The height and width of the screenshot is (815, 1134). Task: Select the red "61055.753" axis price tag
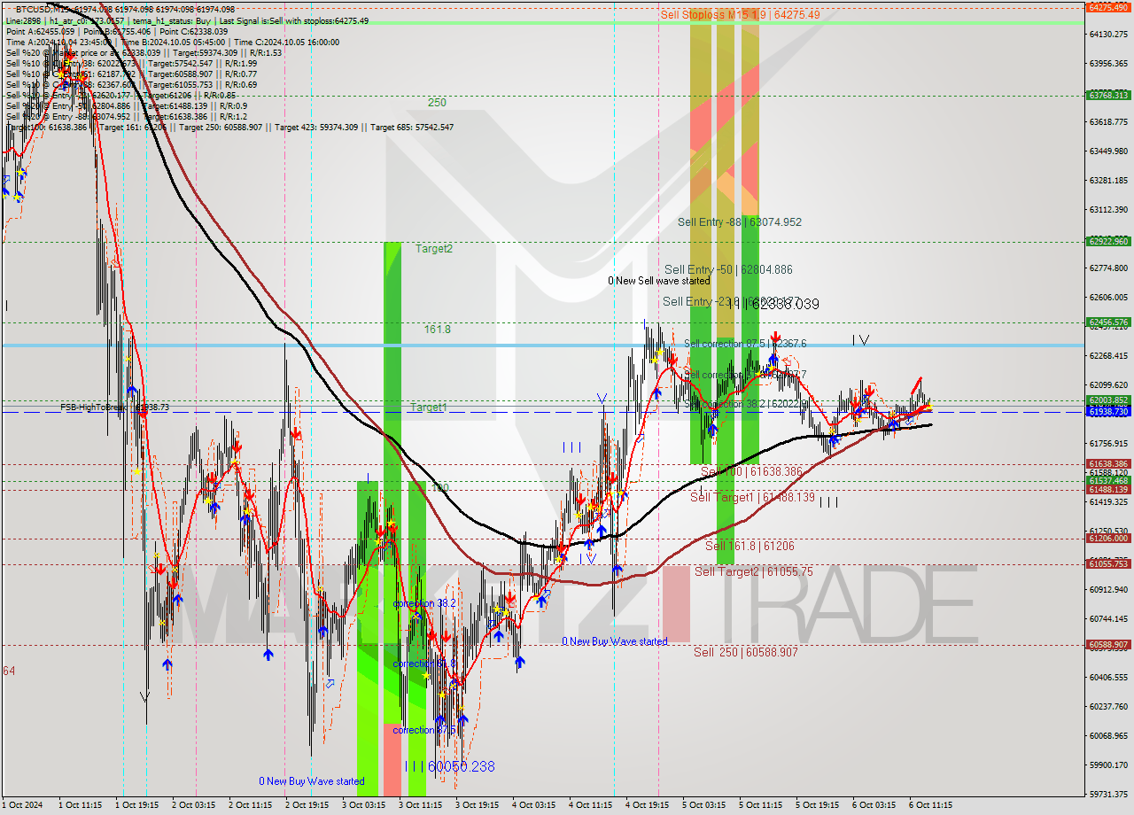(x=1108, y=563)
